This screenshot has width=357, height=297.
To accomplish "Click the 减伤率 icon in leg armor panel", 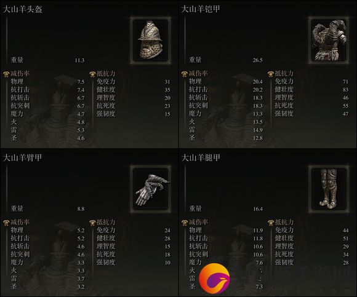I will pyautogui.click(x=184, y=223).
